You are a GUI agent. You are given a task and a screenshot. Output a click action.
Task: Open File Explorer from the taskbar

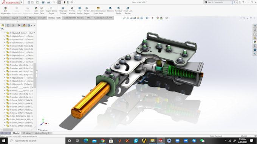pos(152,141)
